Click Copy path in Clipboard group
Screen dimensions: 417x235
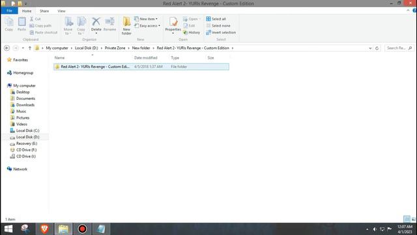point(40,25)
